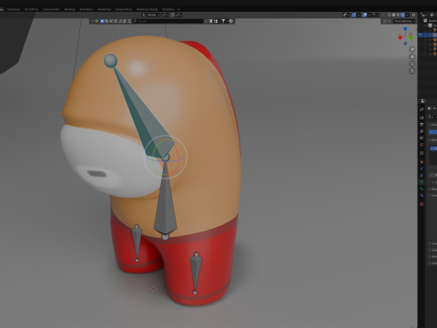This screenshot has height=328, width=437.
Task: Open the UV Editing workspace tab
Action: click(31, 9)
